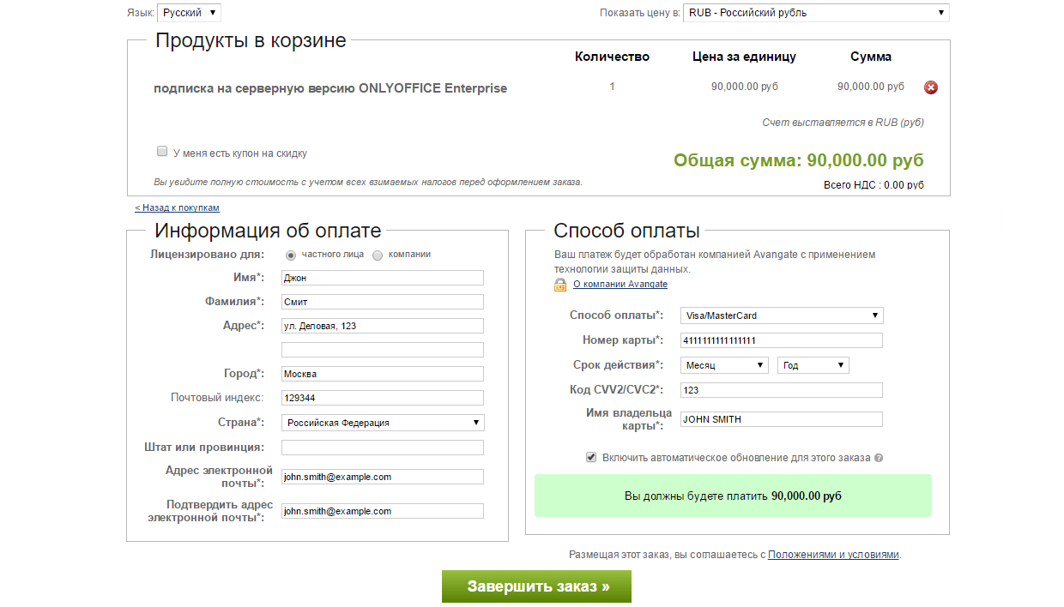Click the confirm email address field
Screen dimensions: 1064x607
pos(383,511)
